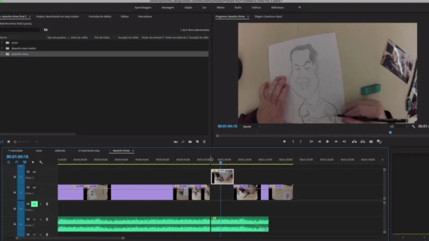The image size is (429, 241).
Task: Expand the first bin in Project panel
Action: 2,43
